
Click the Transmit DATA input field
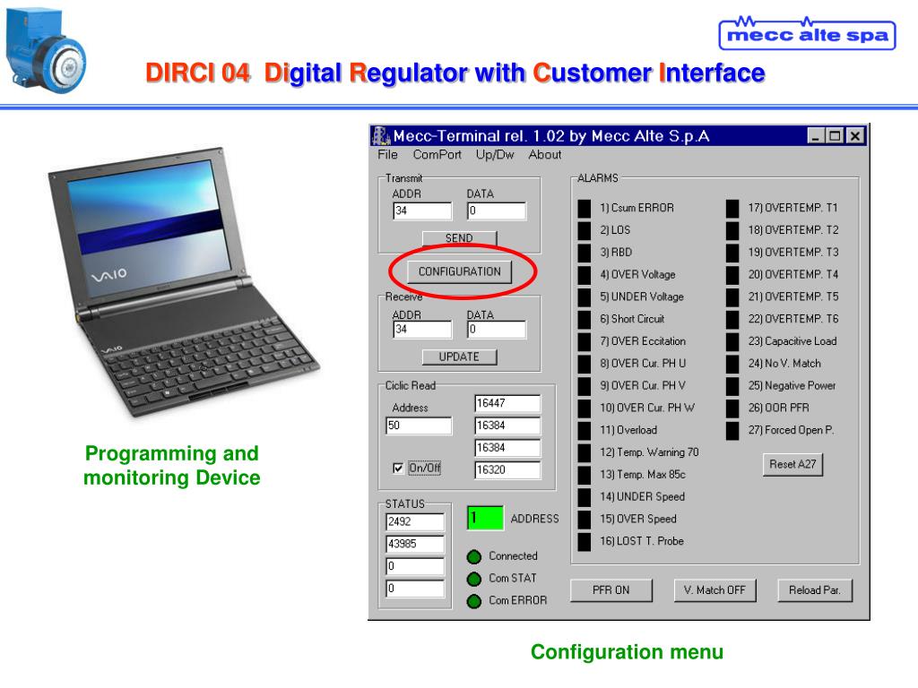point(497,211)
